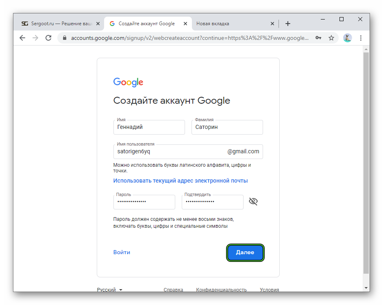Click Использовать текущий адрес электронной почты link
Screen dimensions: 383x305
(181, 181)
